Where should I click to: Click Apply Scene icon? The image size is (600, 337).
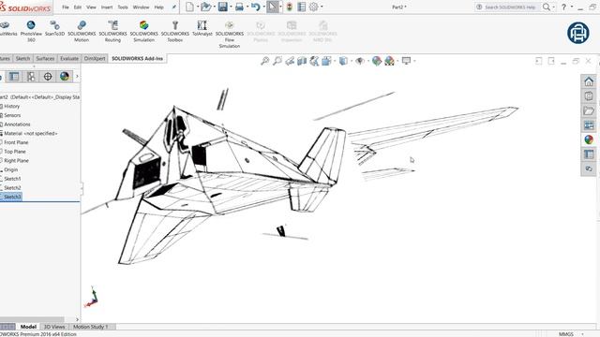[390, 61]
